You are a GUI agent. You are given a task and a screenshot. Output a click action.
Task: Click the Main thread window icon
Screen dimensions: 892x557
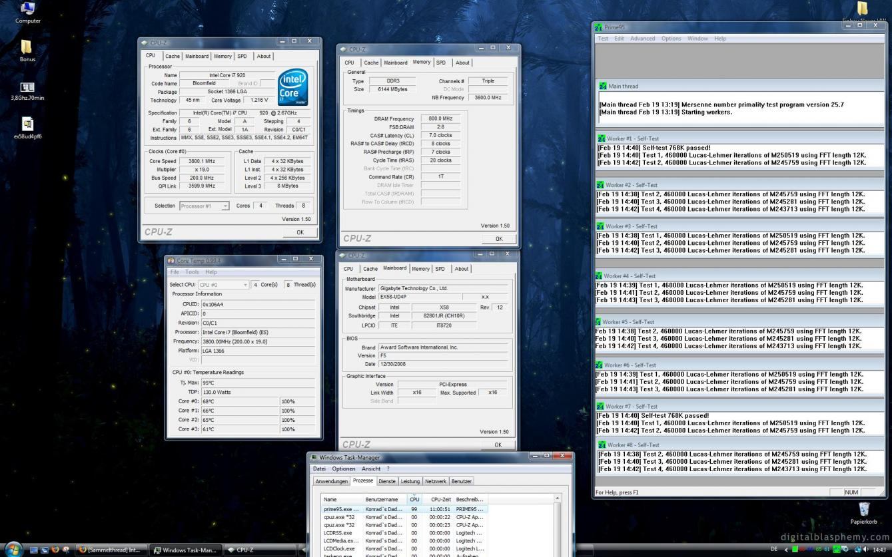pos(603,86)
